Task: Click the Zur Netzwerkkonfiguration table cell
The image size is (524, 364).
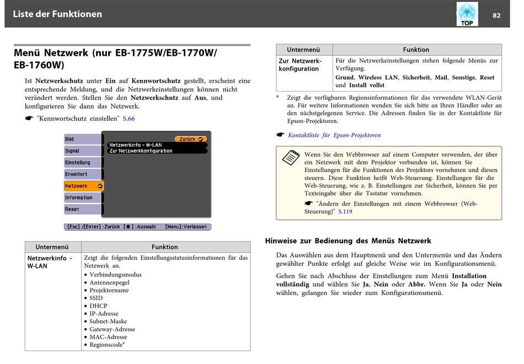Action: click(x=304, y=73)
